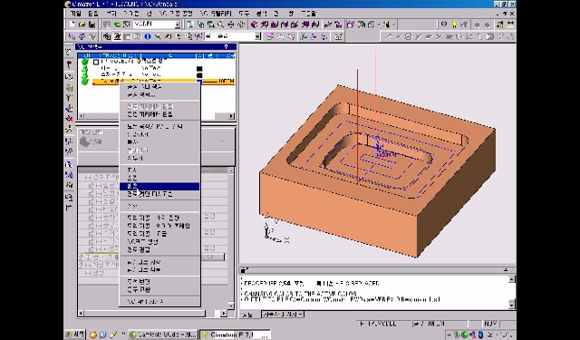Open the Windows Start button

[x=74, y=335]
